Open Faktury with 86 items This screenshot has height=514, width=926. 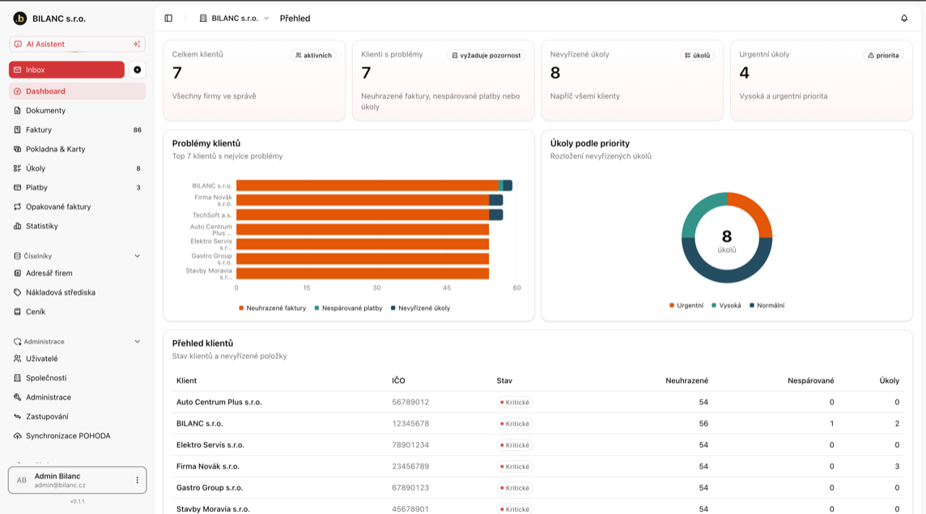point(78,130)
